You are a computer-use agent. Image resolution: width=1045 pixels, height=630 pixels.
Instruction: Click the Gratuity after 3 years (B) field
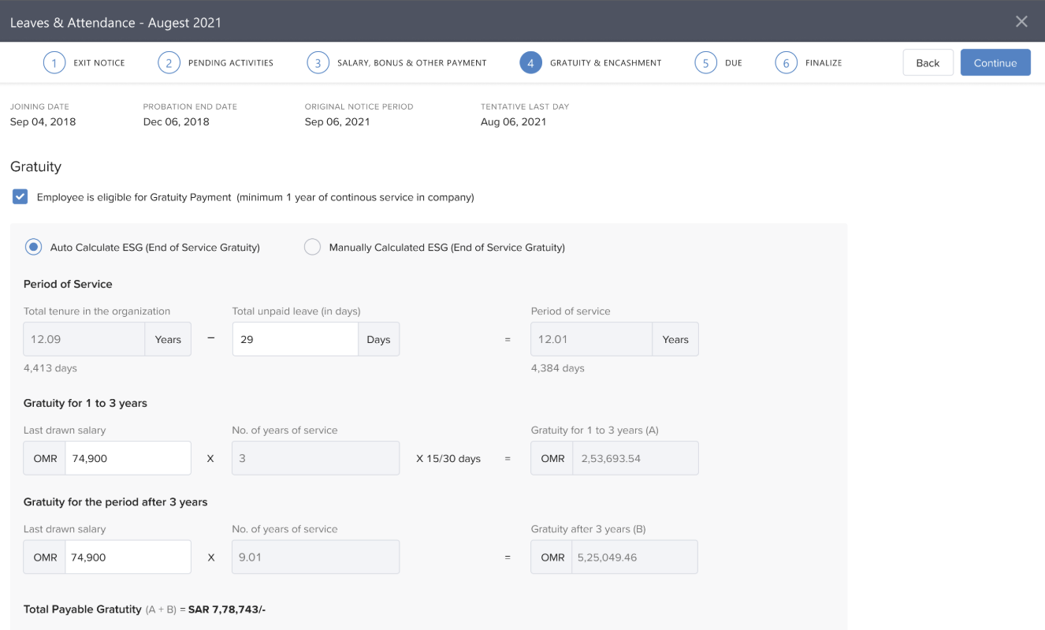coord(634,557)
